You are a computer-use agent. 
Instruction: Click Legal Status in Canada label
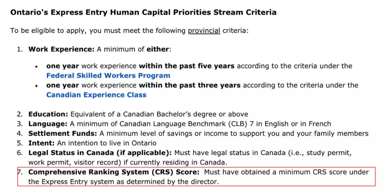click(100, 153)
